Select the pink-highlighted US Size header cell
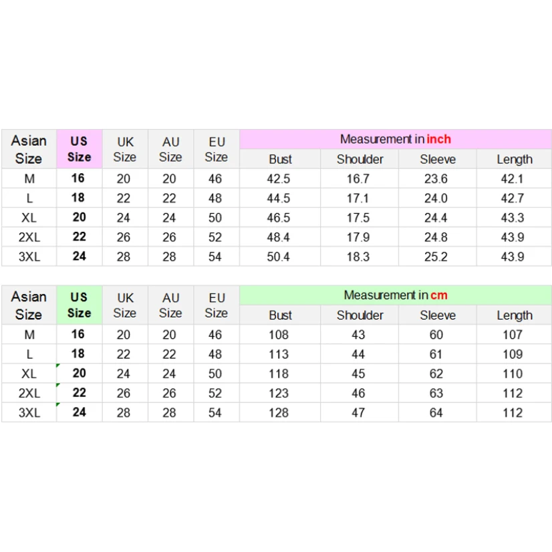 tap(79, 149)
